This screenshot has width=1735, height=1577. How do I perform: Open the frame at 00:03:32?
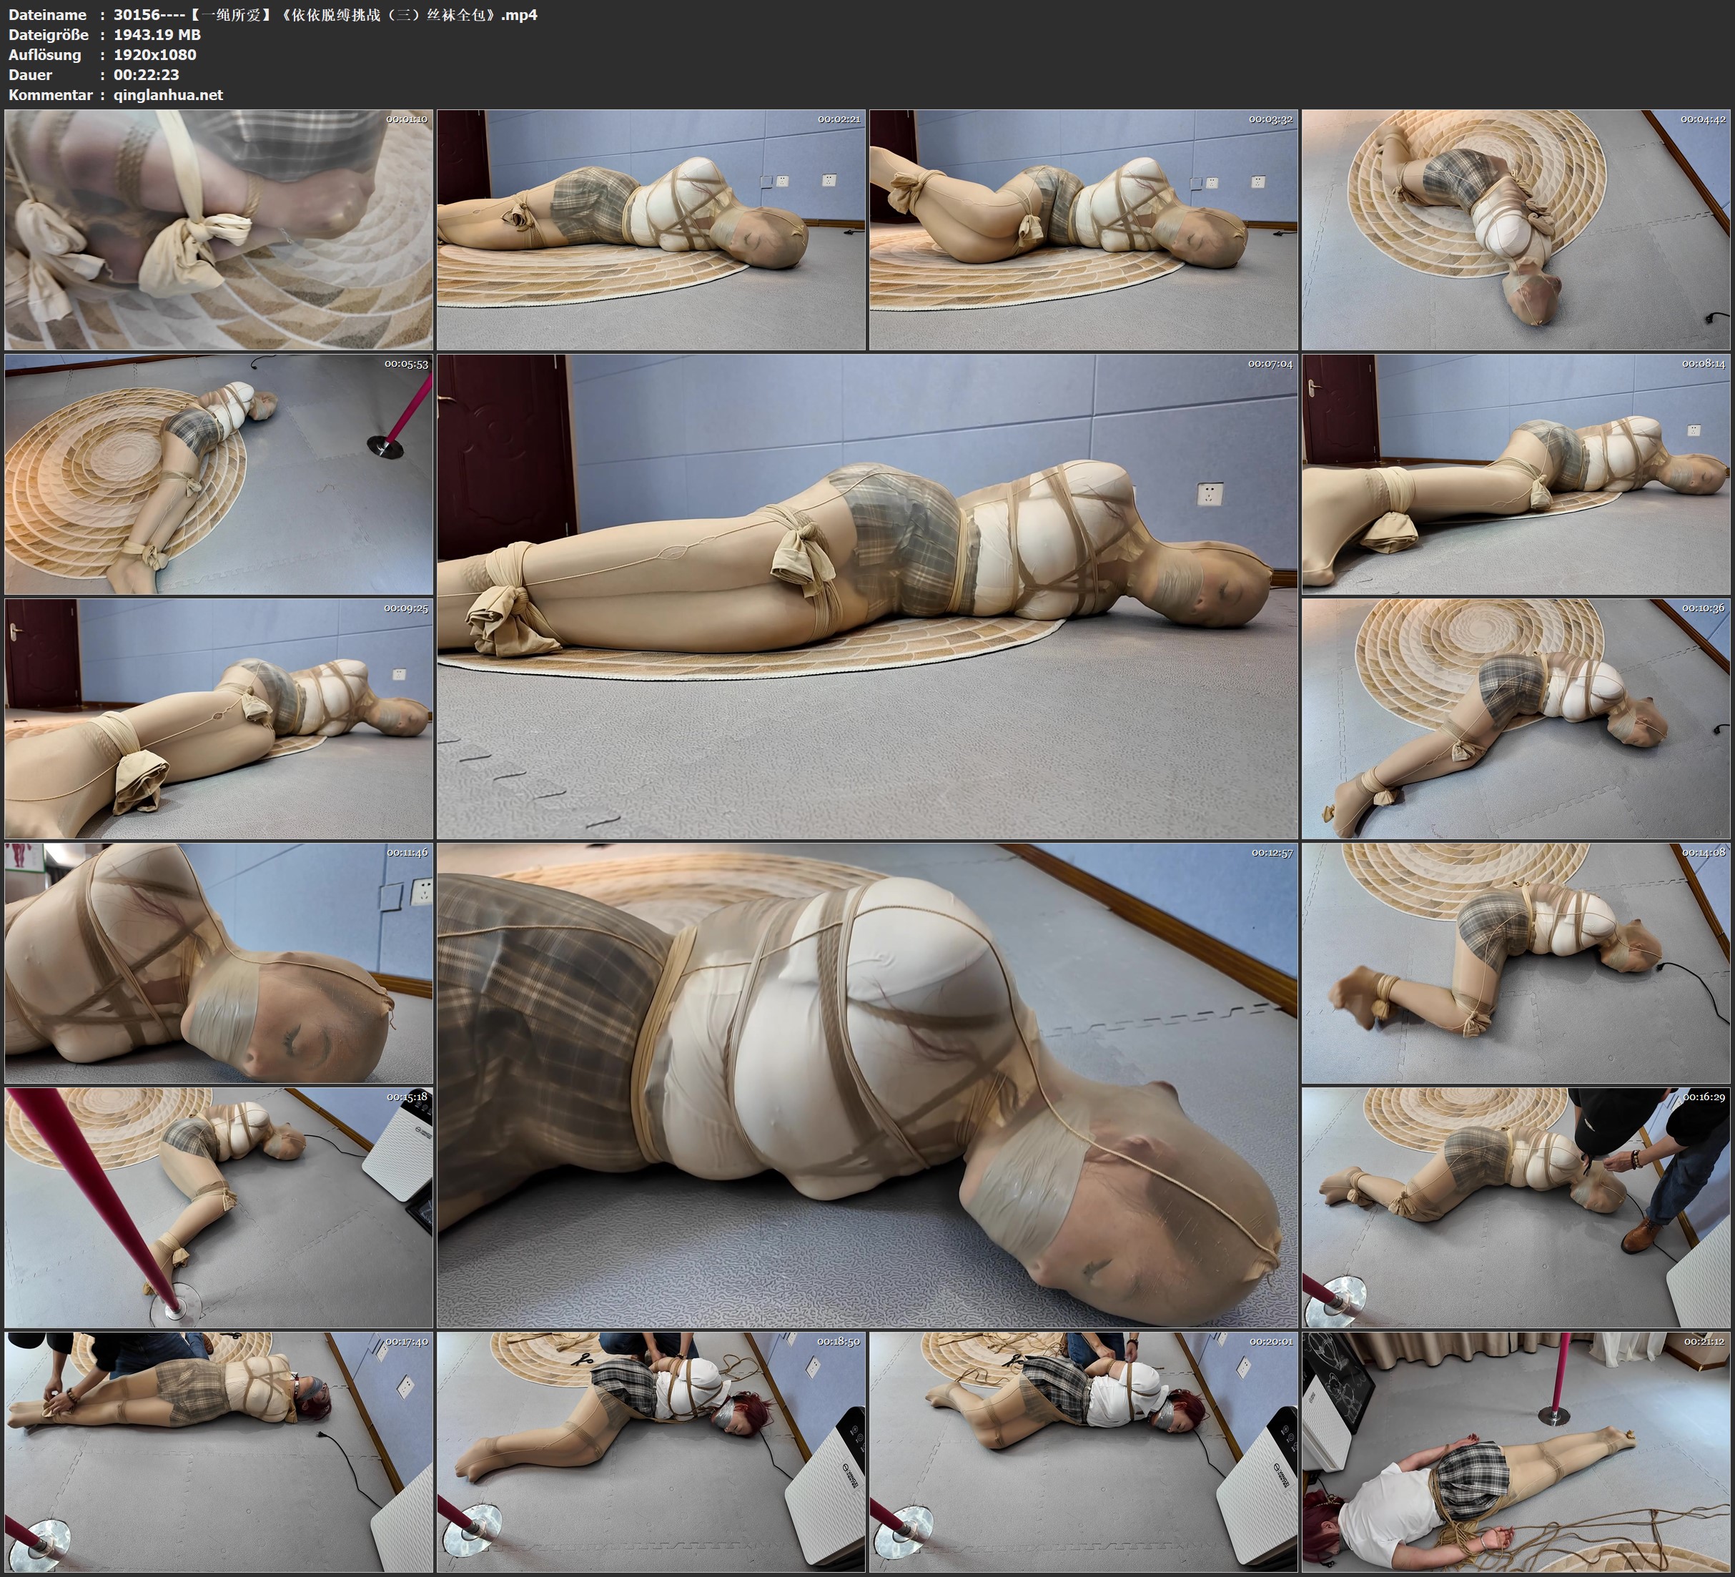[x=1082, y=230]
